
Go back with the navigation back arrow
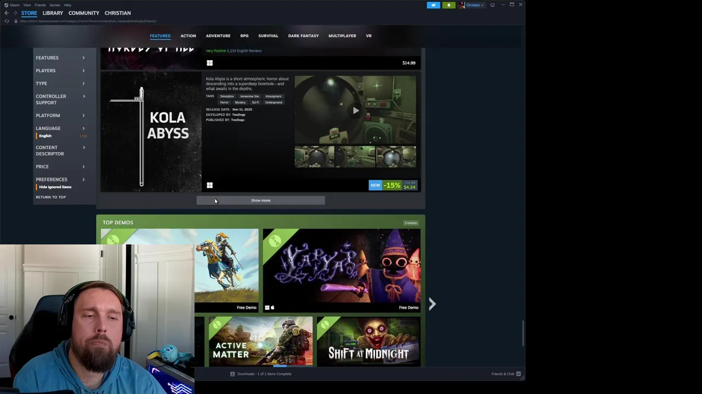tap(6, 13)
